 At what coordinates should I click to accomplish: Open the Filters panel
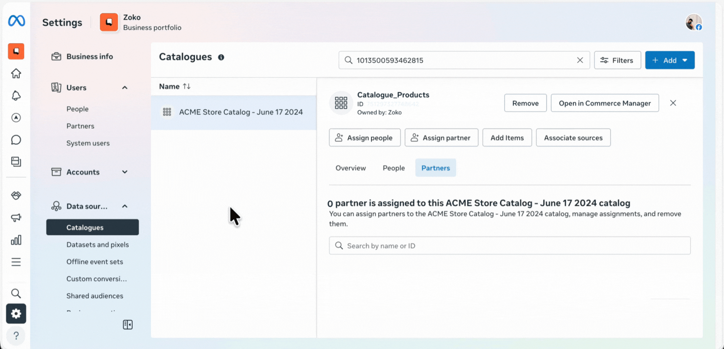(617, 60)
